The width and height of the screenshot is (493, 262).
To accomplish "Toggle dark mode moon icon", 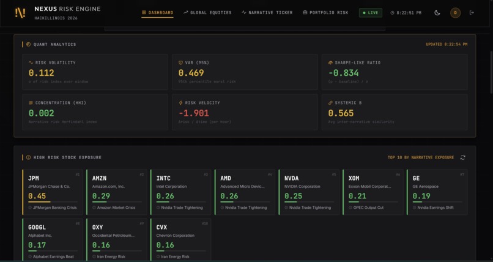I will tap(437, 13).
